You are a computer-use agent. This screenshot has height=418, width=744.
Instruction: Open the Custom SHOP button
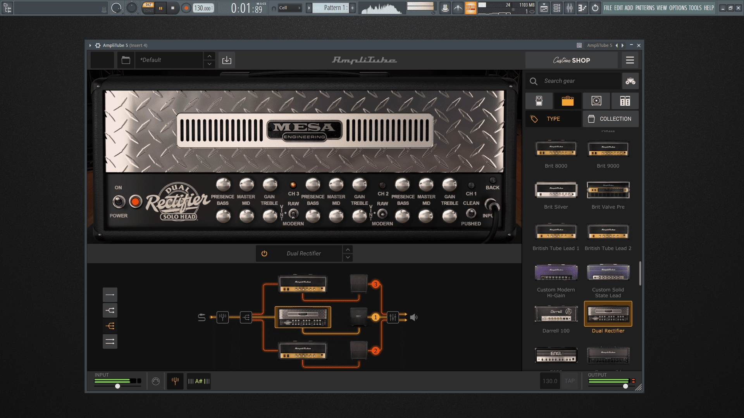pyautogui.click(x=572, y=60)
